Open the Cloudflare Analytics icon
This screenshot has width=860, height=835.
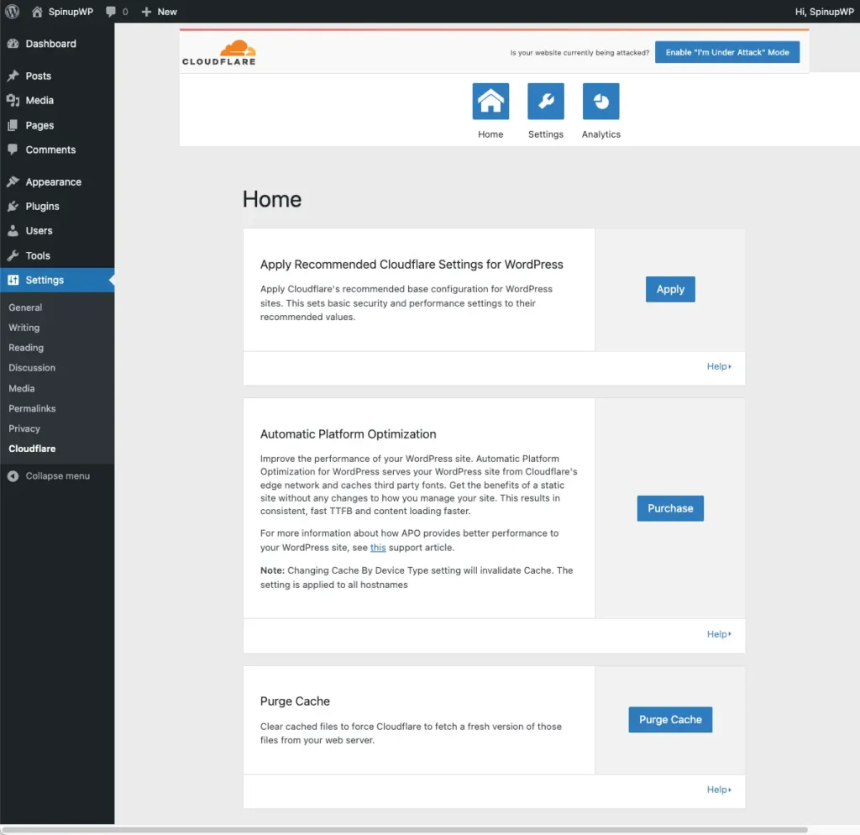(601, 100)
